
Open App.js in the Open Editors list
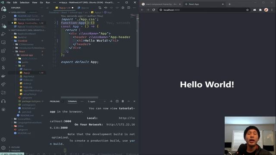click(x=27, y=23)
